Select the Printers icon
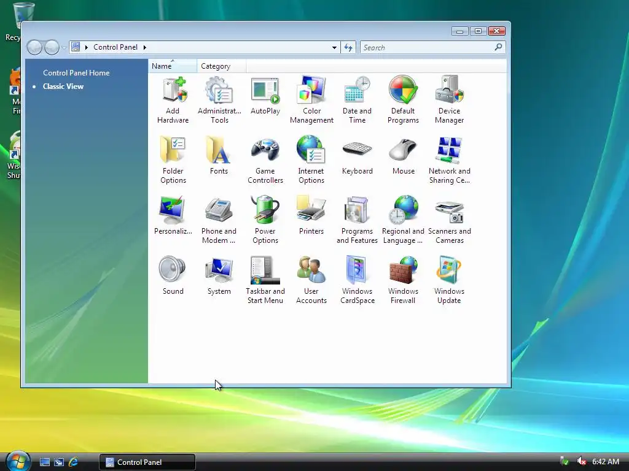 point(311,215)
